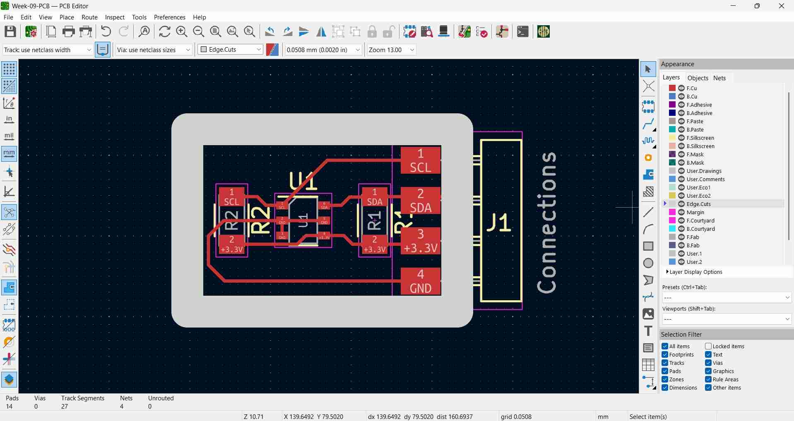Viewport: 794px width, 421px height.
Task: Select the Draw line tool
Action: [648, 212]
